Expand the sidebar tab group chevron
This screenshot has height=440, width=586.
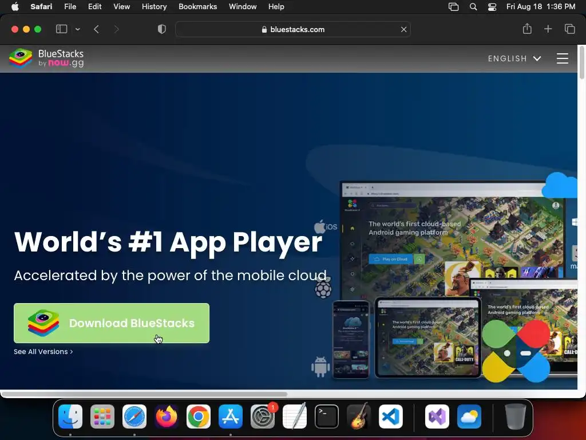coord(77,29)
